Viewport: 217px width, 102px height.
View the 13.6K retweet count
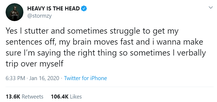click(13, 97)
